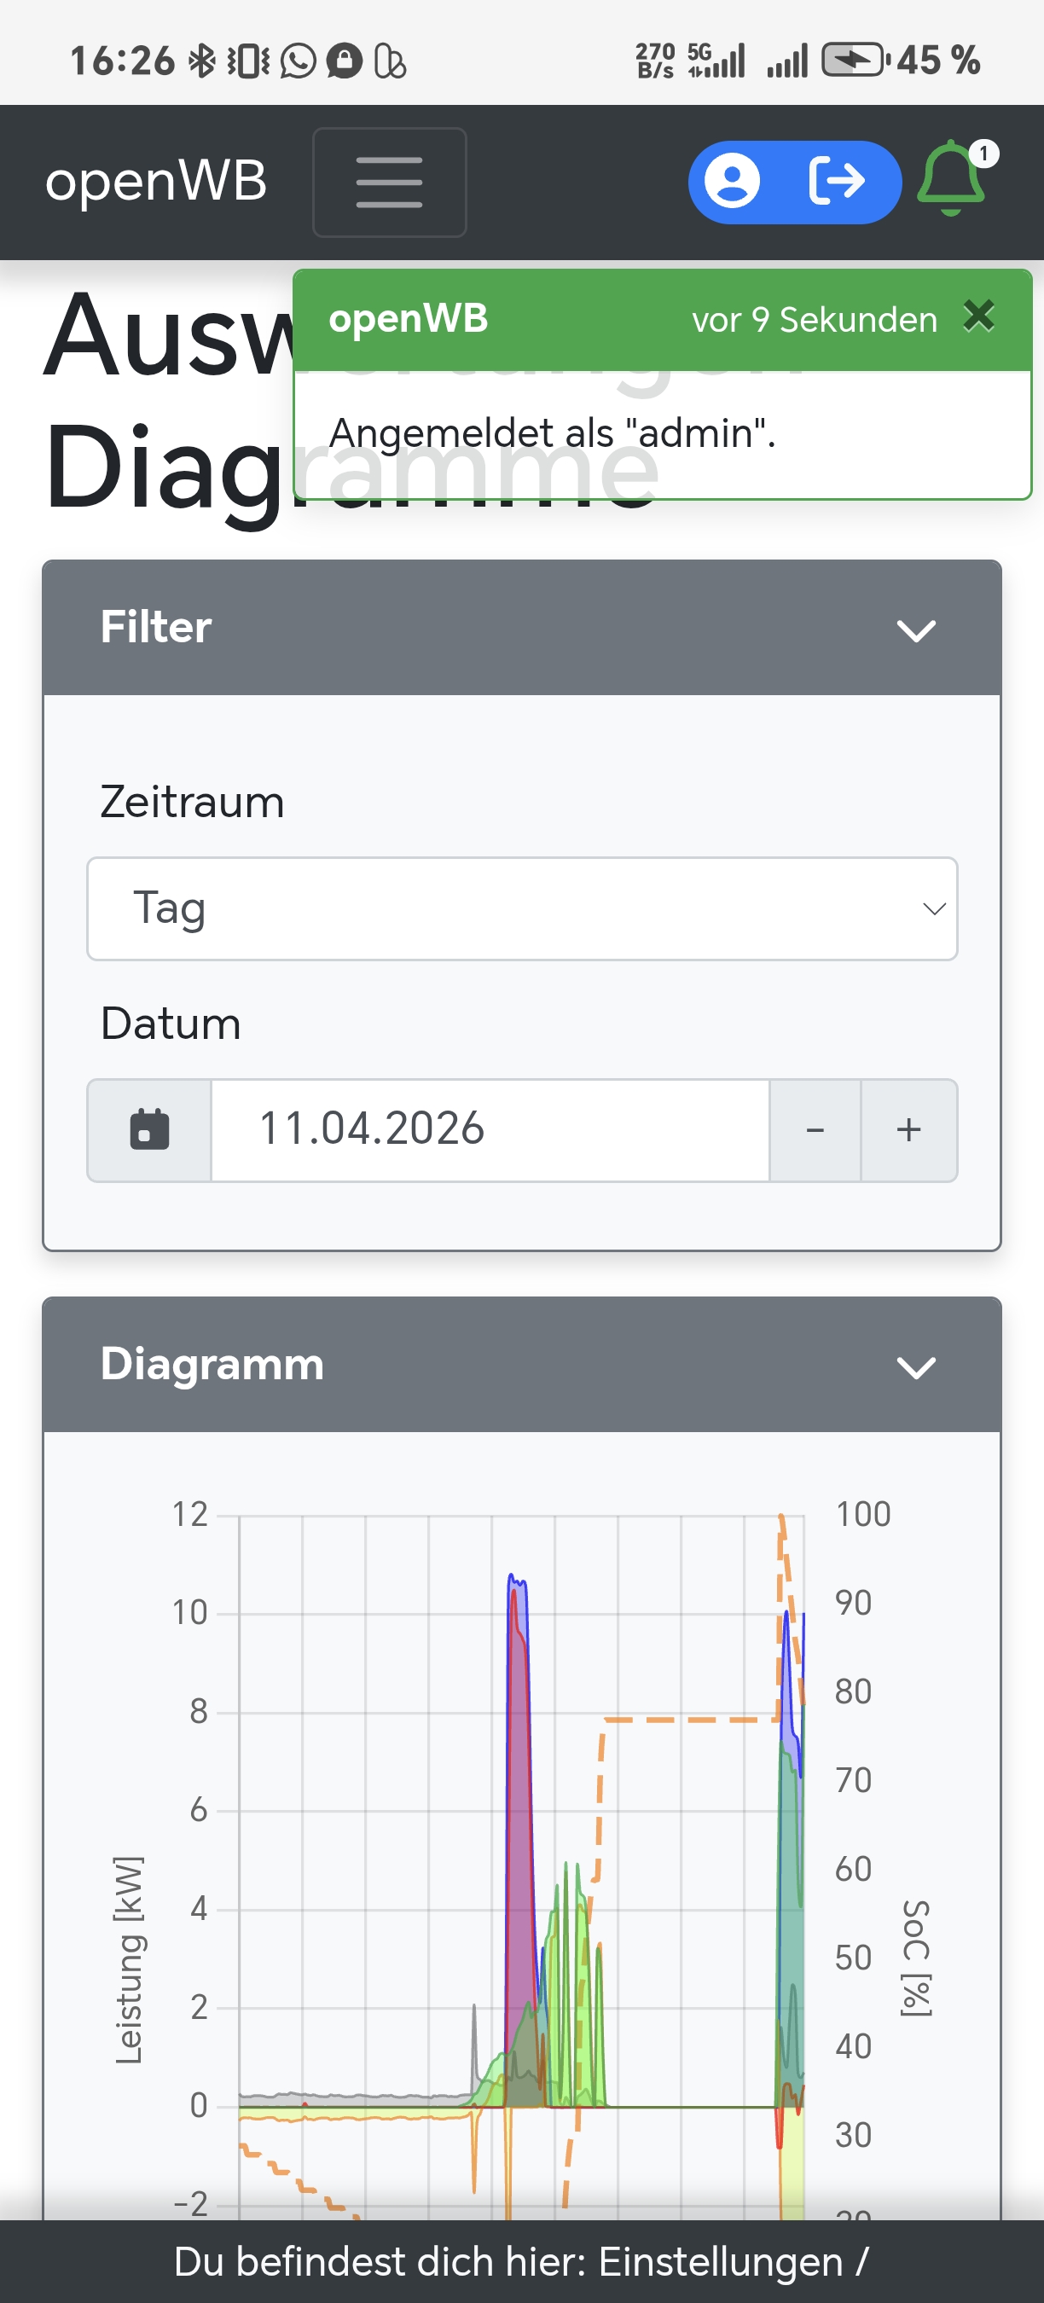Image resolution: width=1044 pixels, height=2303 pixels.
Task: Go to previous day with minus
Action: pos(815,1130)
